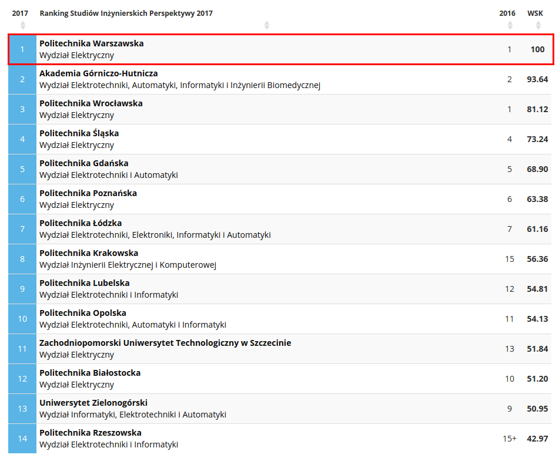Viewport: 559px width, 458px height.
Task: Click the 2016 rank 2 for Akademia Górniczo-Hutnicza
Action: click(510, 79)
